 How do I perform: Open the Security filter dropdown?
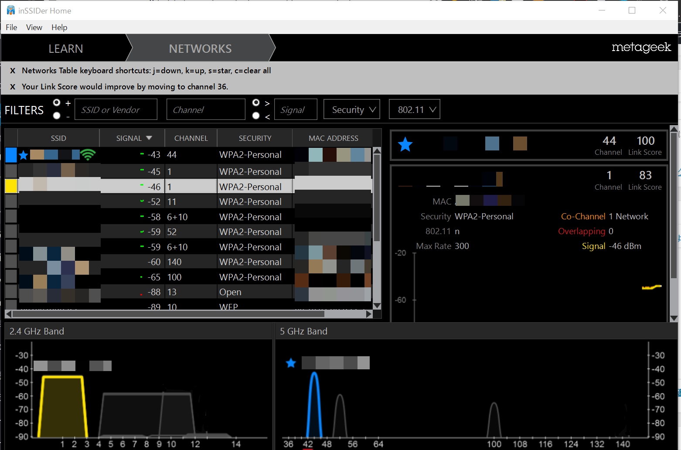352,109
